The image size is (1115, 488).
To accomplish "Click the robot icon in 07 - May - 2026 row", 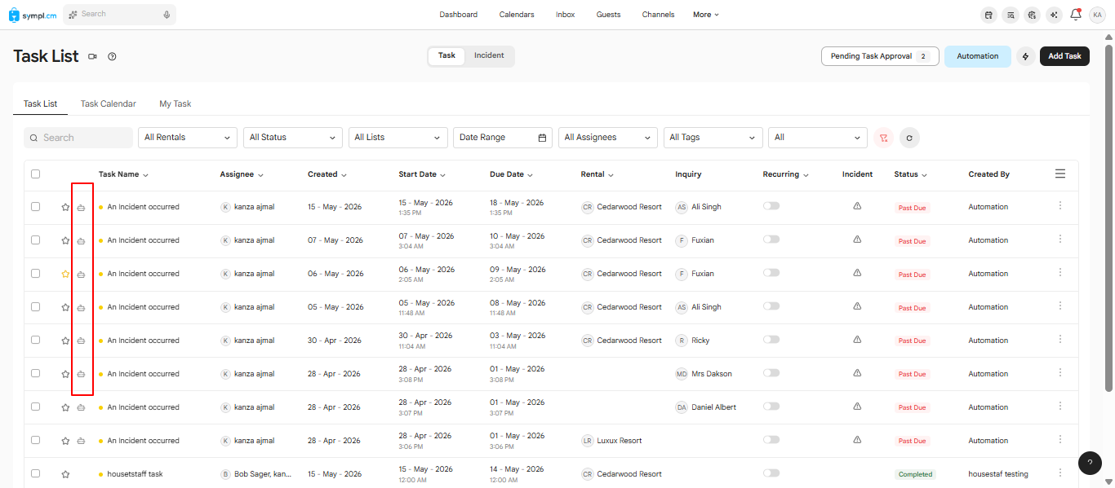I will [81, 241].
